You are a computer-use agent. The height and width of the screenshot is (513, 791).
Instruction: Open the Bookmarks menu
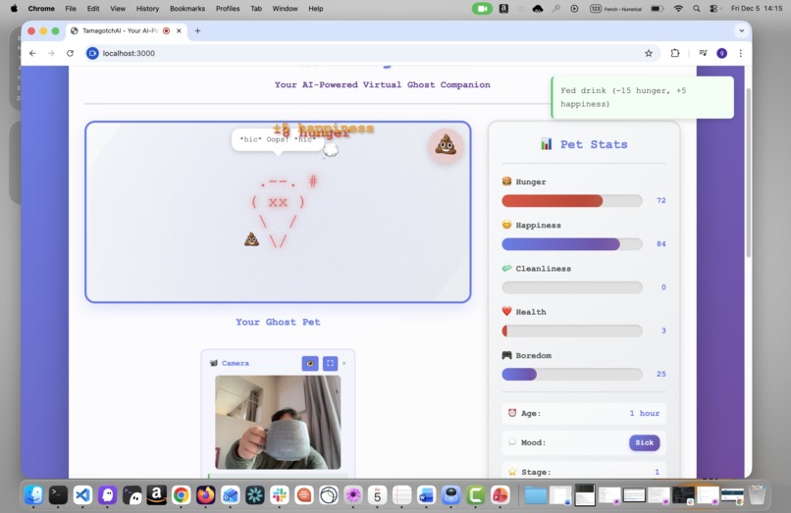[187, 9]
